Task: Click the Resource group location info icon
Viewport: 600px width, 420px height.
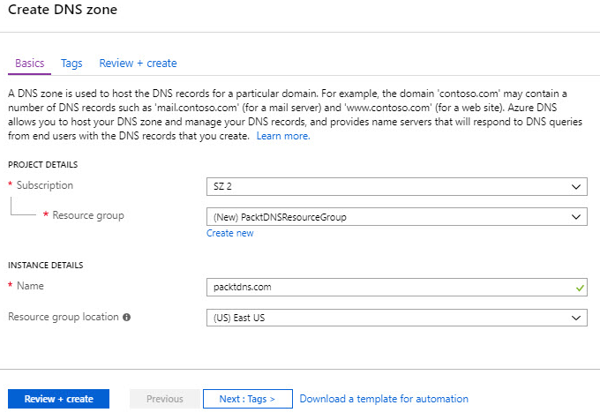Action: click(127, 317)
